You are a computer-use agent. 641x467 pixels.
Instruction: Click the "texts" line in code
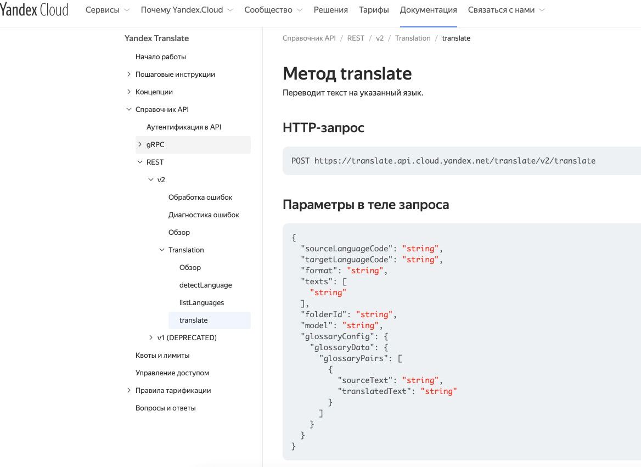(x=324, y=282)
